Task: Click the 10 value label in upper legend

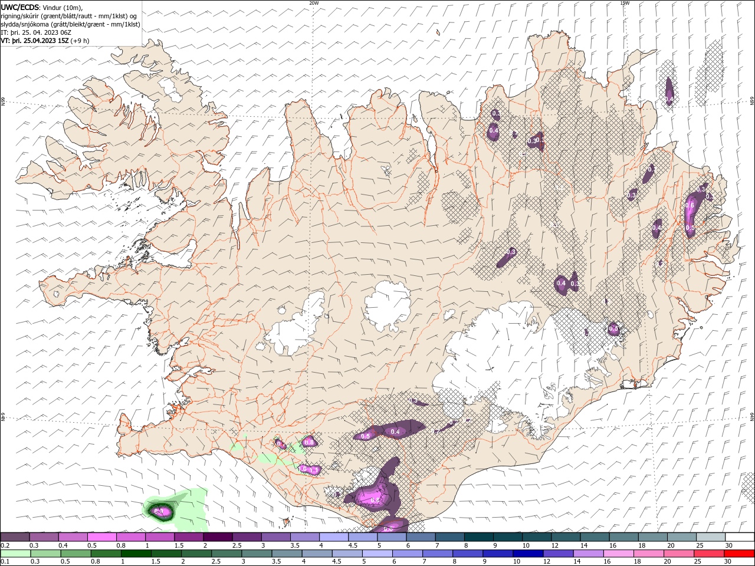Action: tap(526, 545)
